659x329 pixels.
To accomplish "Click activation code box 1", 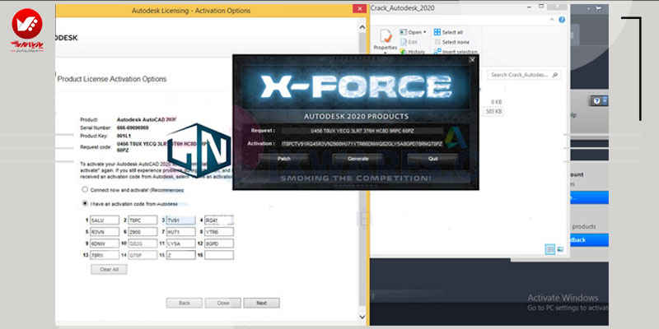I will click(x=105, y=220).
